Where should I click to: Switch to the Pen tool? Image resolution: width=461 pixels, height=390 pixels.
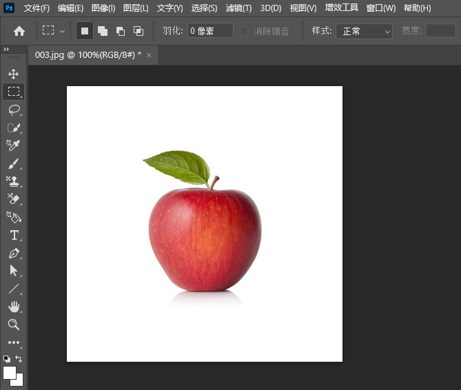point(13,253)
